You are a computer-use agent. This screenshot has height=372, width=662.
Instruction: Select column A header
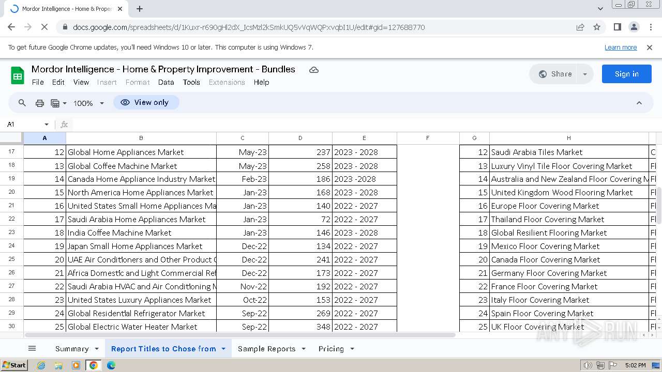[x=44, y=138]
